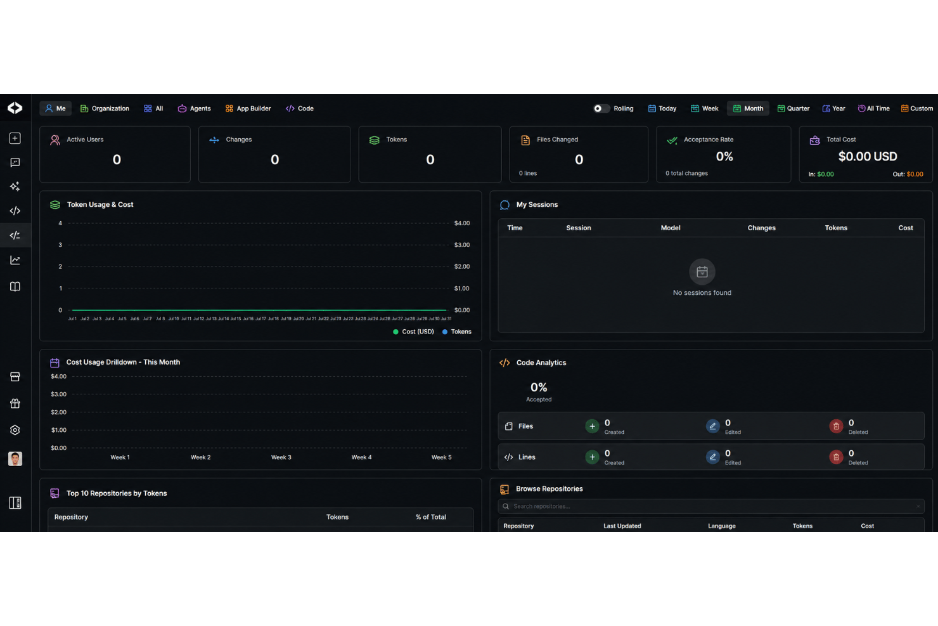The height and width of the screenshot is (626, 938).
Task: Click the user avatar in the sidebar
Action: [15, 459]
